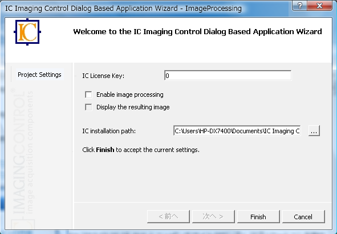Click the IC installation path text box

(x=237, y=131)
